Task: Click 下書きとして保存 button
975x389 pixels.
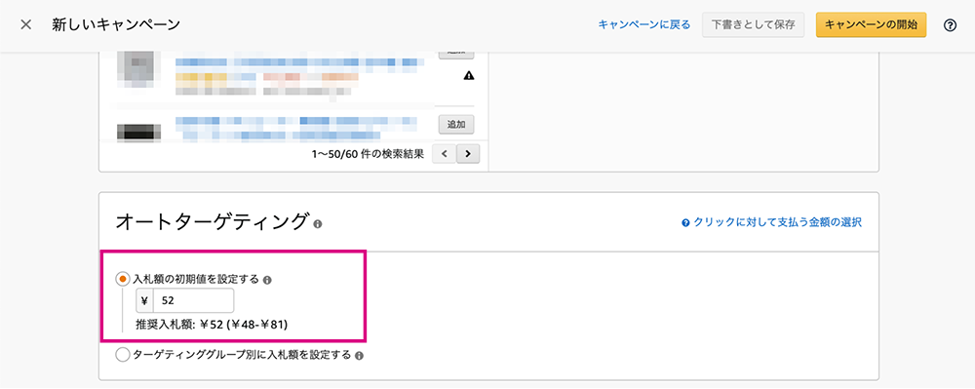Action: pyautogui.click(x=753, y=24)
